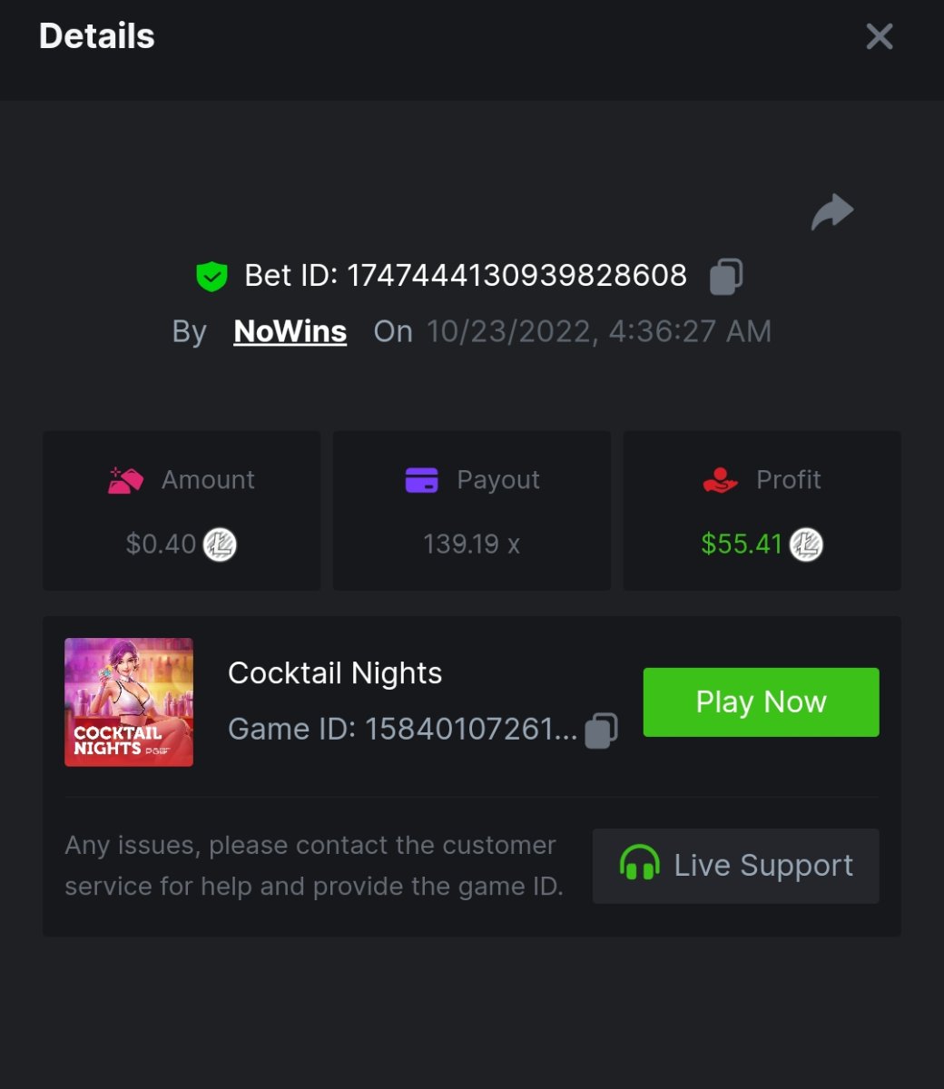This screenshot has width=944, height=1089.
Task: Click the pink Amount icon
Action: (125, 480)
